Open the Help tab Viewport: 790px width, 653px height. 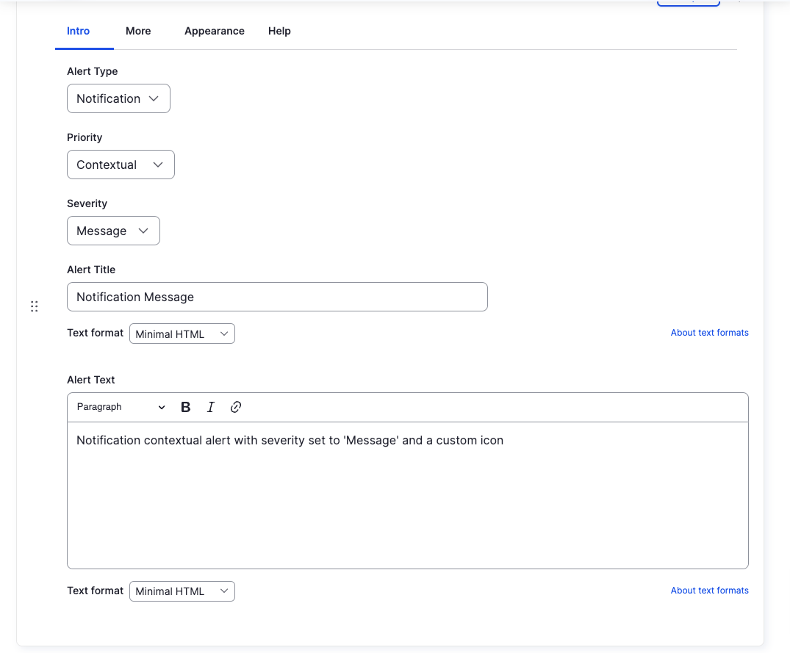pyautogui.click(x=279, y=31)
